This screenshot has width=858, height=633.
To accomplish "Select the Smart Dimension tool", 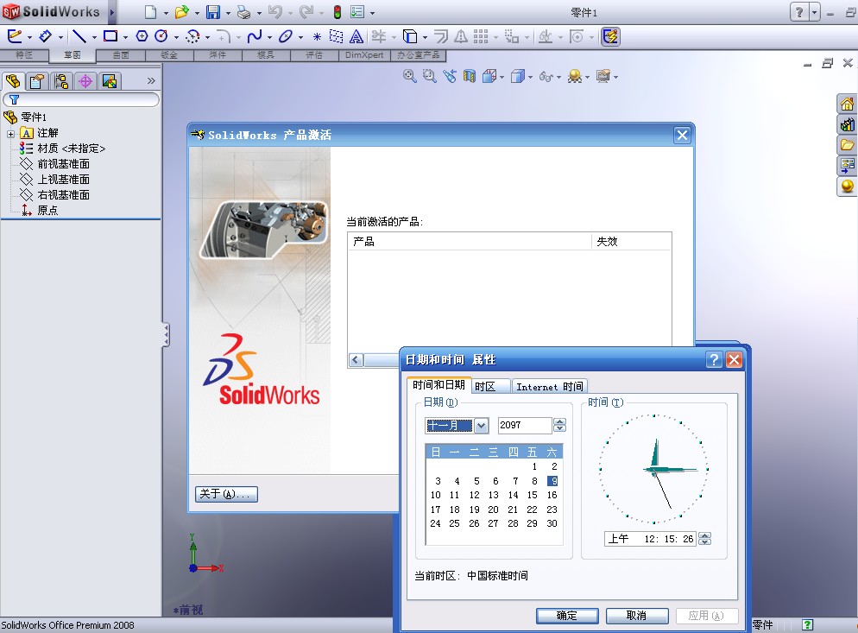I will (46, 36).
